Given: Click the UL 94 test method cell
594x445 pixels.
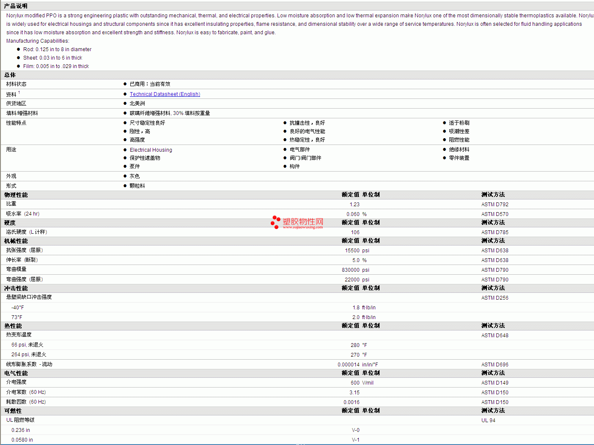Looking at the screenshot, I should pos(488,420).
